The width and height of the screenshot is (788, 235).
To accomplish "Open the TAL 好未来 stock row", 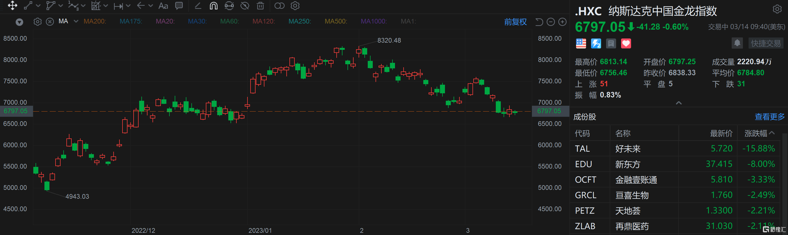I will click(675, 149).
